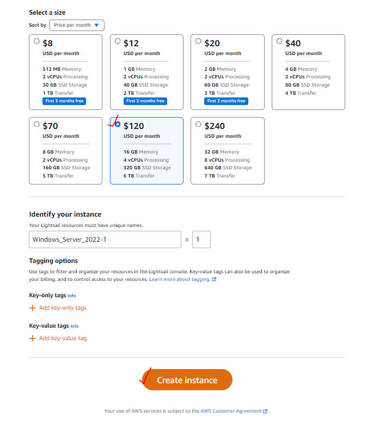The image size is (367, 424).
Task: Select the $8 per month plan
Action: point(36,41)
